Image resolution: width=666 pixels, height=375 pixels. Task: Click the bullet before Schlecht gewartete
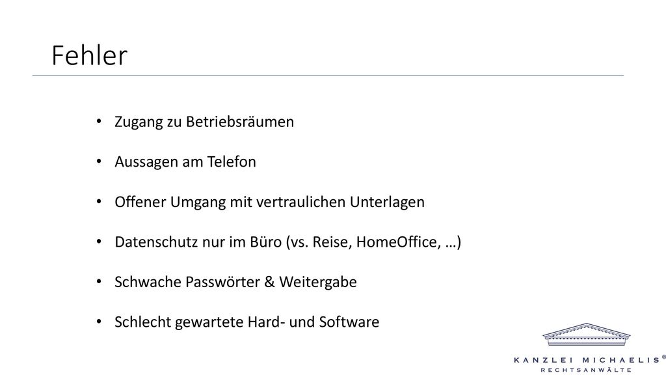(x=99, y=322)
